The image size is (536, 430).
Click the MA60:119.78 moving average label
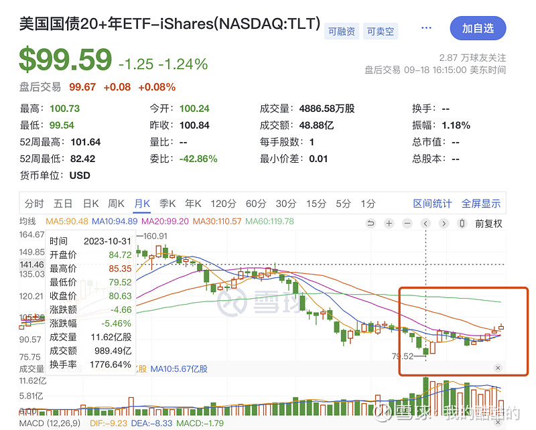[270, 222]
